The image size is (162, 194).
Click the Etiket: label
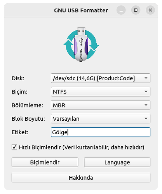(x=20, y=132)
